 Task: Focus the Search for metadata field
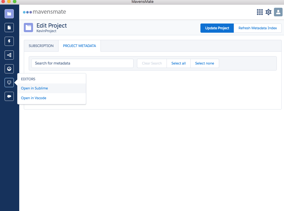pos(82,63)
